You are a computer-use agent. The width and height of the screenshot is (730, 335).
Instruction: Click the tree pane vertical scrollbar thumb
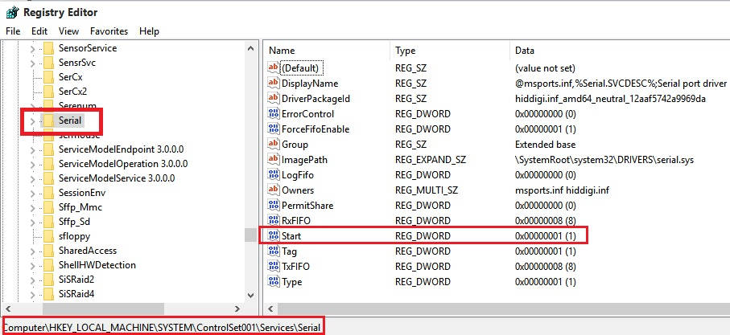pos(251,234)
